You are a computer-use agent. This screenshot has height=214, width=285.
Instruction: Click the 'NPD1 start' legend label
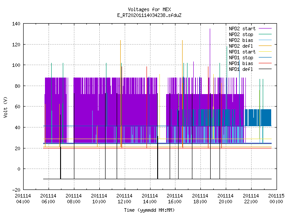coord(242,52)
